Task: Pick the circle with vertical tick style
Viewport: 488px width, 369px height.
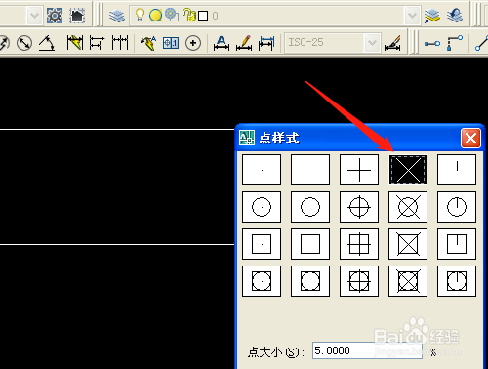Action: tap(457, 207)
